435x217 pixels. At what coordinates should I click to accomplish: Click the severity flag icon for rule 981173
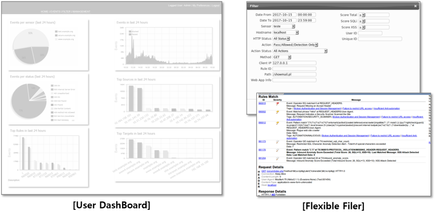[277, 142]
